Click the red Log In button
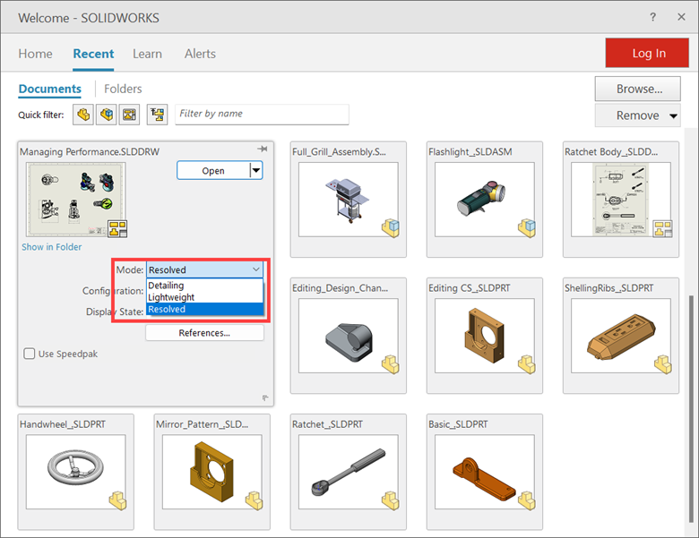The image size is (699, 538). point(647,53)
